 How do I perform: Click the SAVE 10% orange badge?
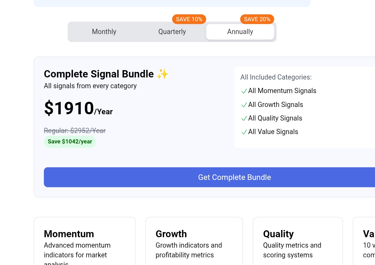[x=189, y=19]
